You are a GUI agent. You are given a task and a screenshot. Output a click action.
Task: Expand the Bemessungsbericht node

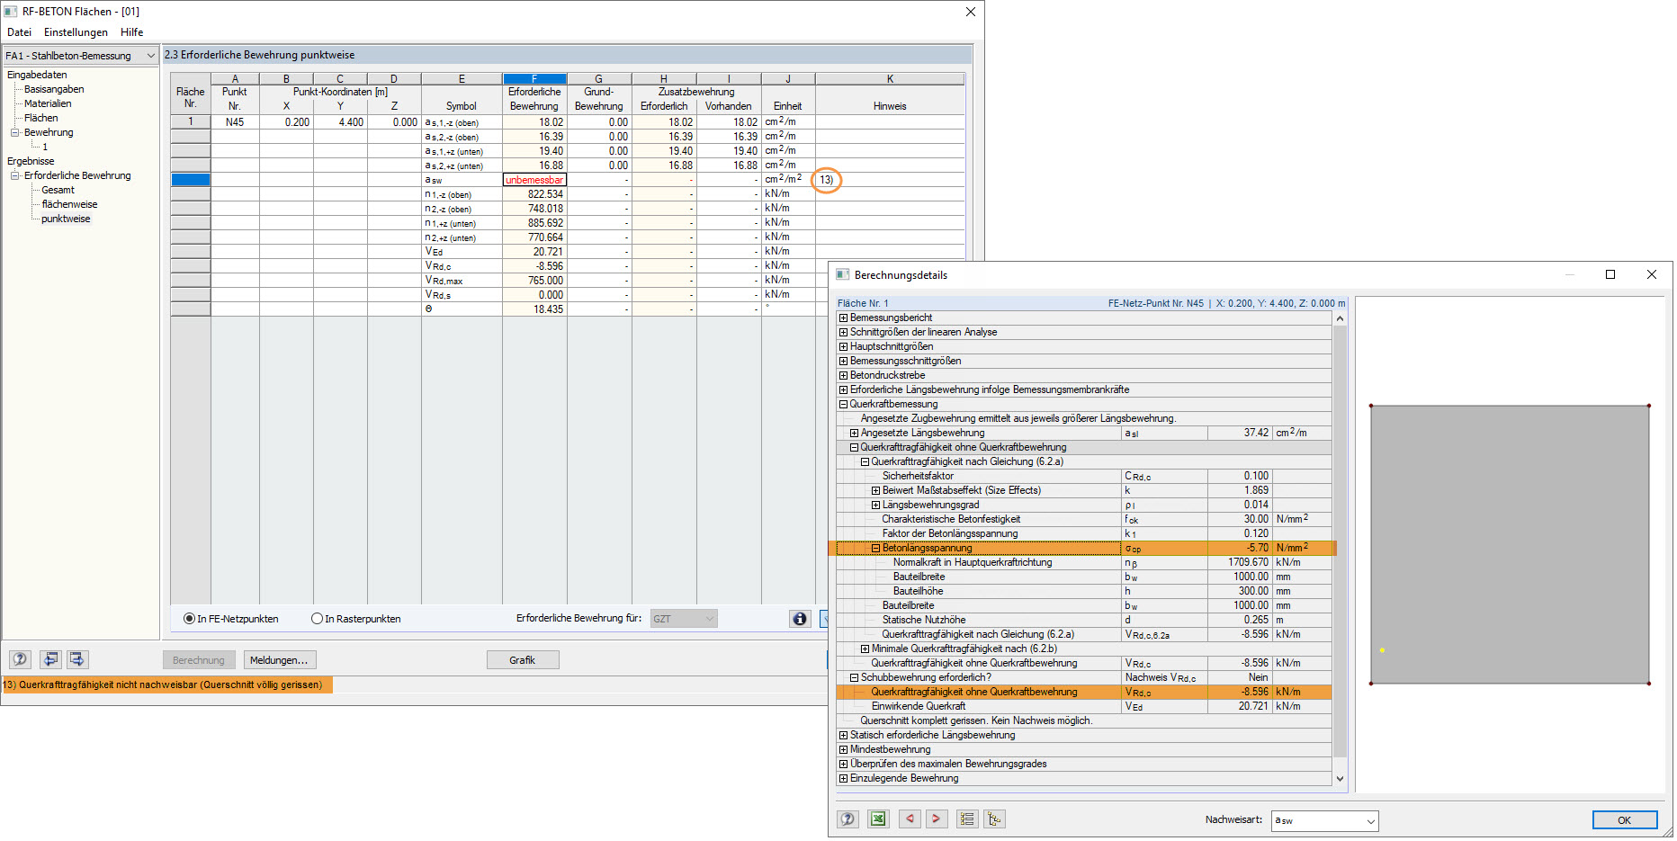(x=843, y=318)
